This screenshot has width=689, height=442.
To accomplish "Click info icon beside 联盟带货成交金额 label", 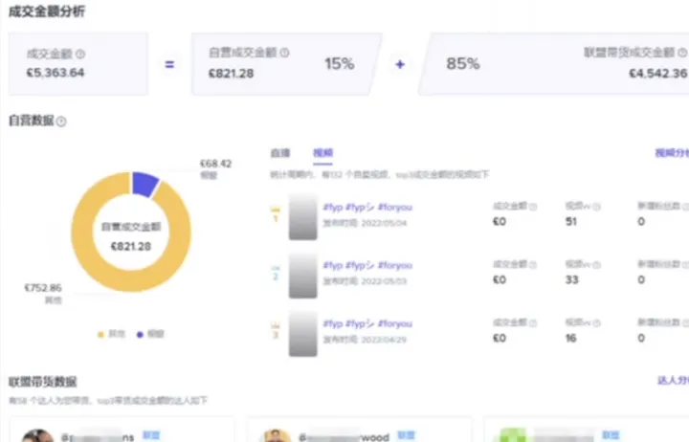I will tap(682, 53).
